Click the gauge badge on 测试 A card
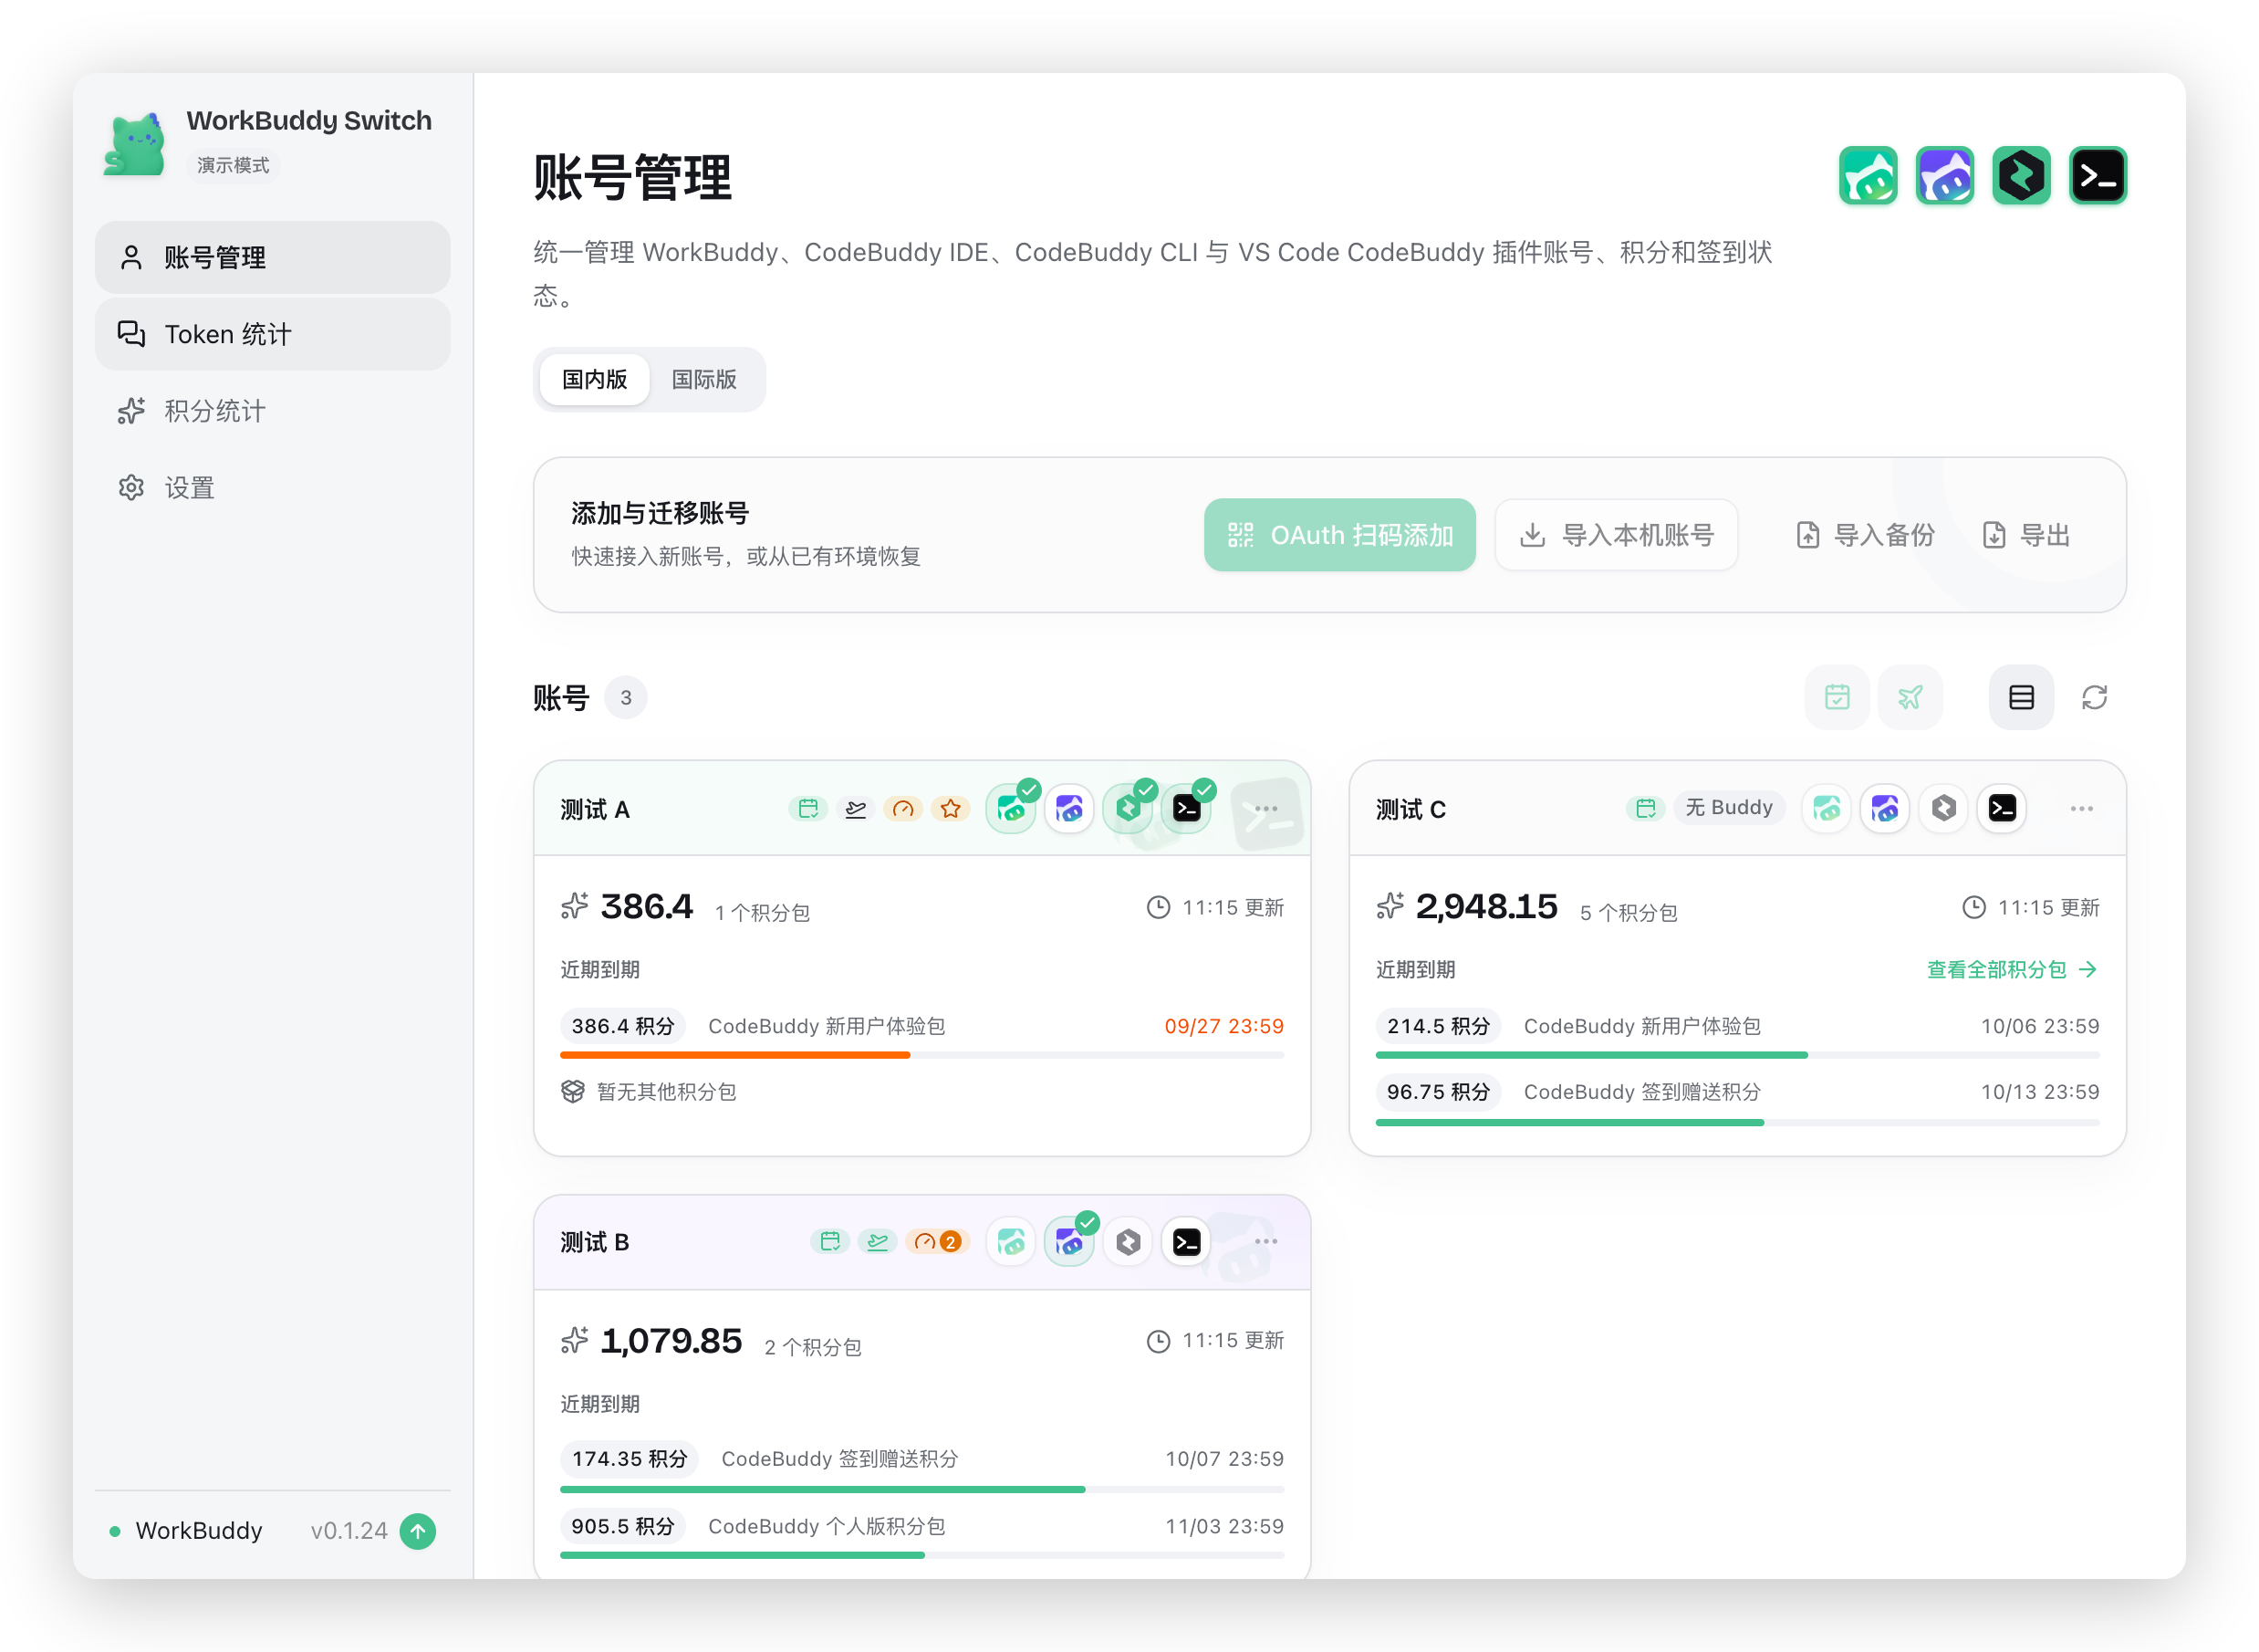 coord(902,808)
